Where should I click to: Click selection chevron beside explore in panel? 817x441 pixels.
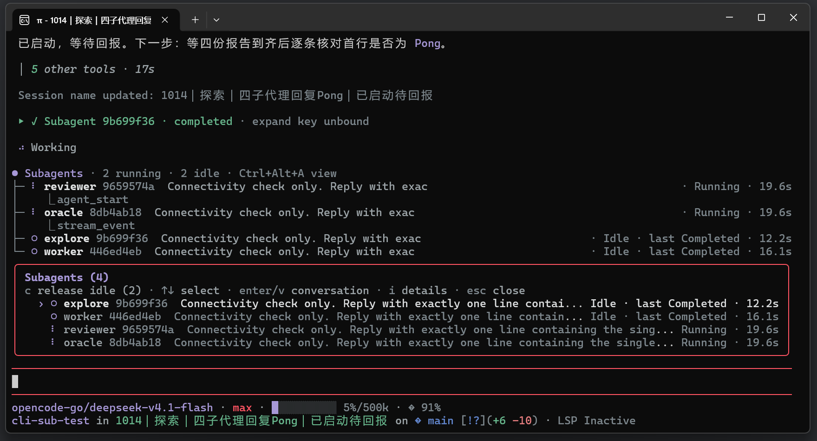[x=41, y=304]
